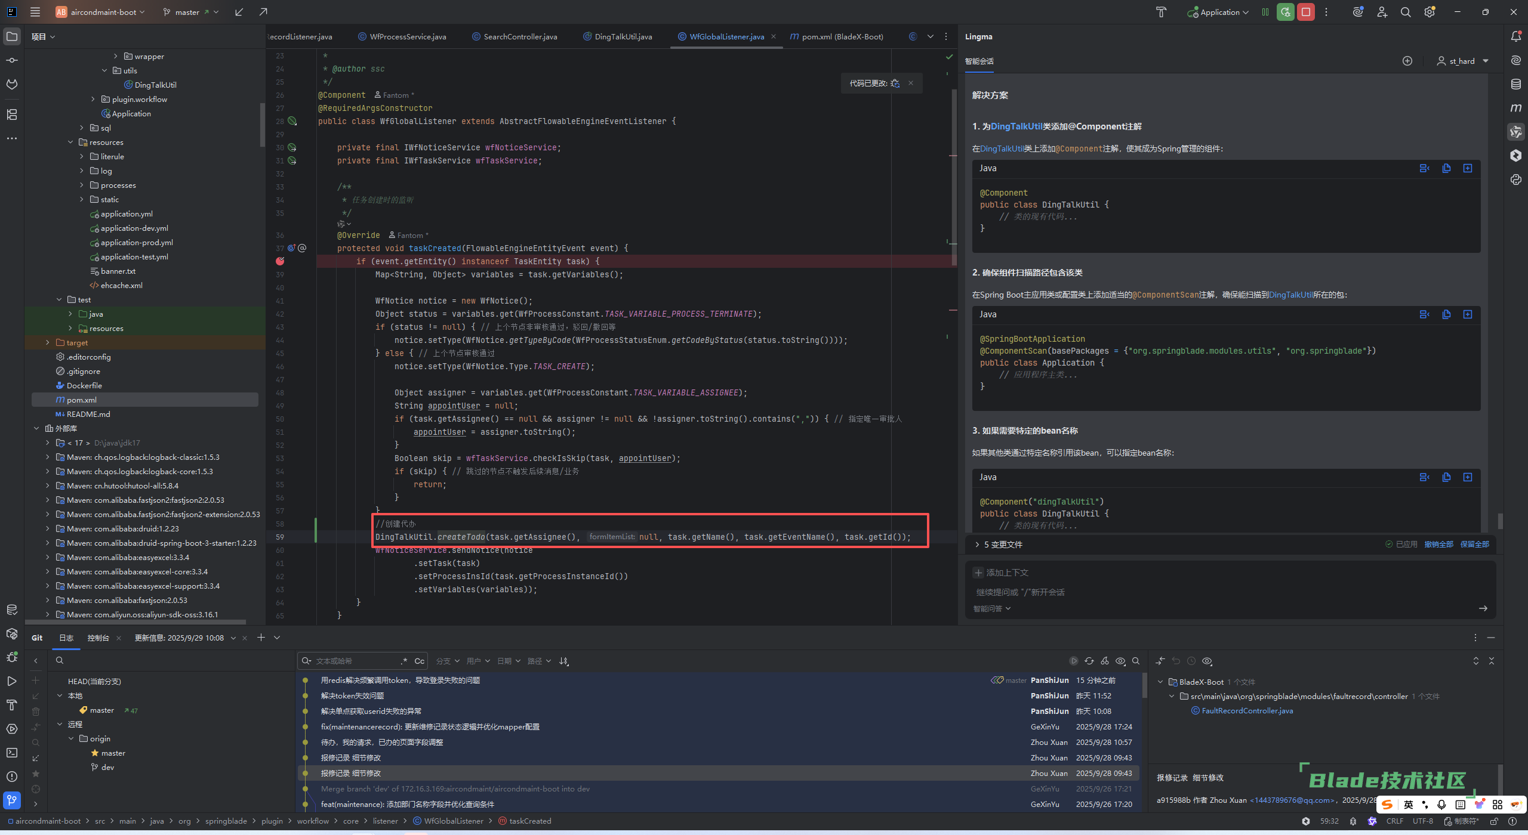Click the Lingma chat panel scrollbar thumb

(1500, 521)
